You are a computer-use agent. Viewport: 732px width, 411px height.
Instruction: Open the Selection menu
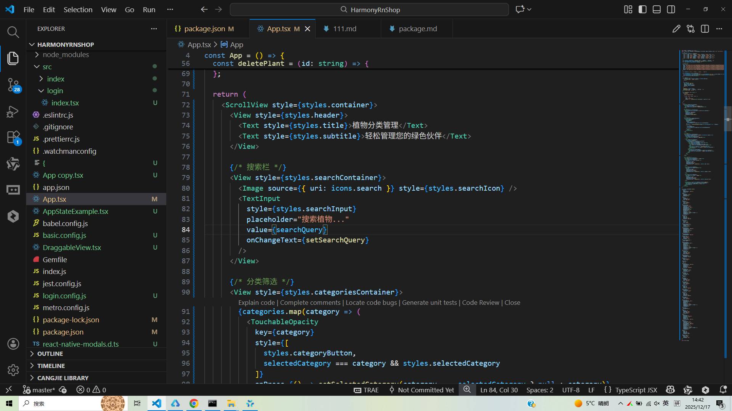coord(78,10)
